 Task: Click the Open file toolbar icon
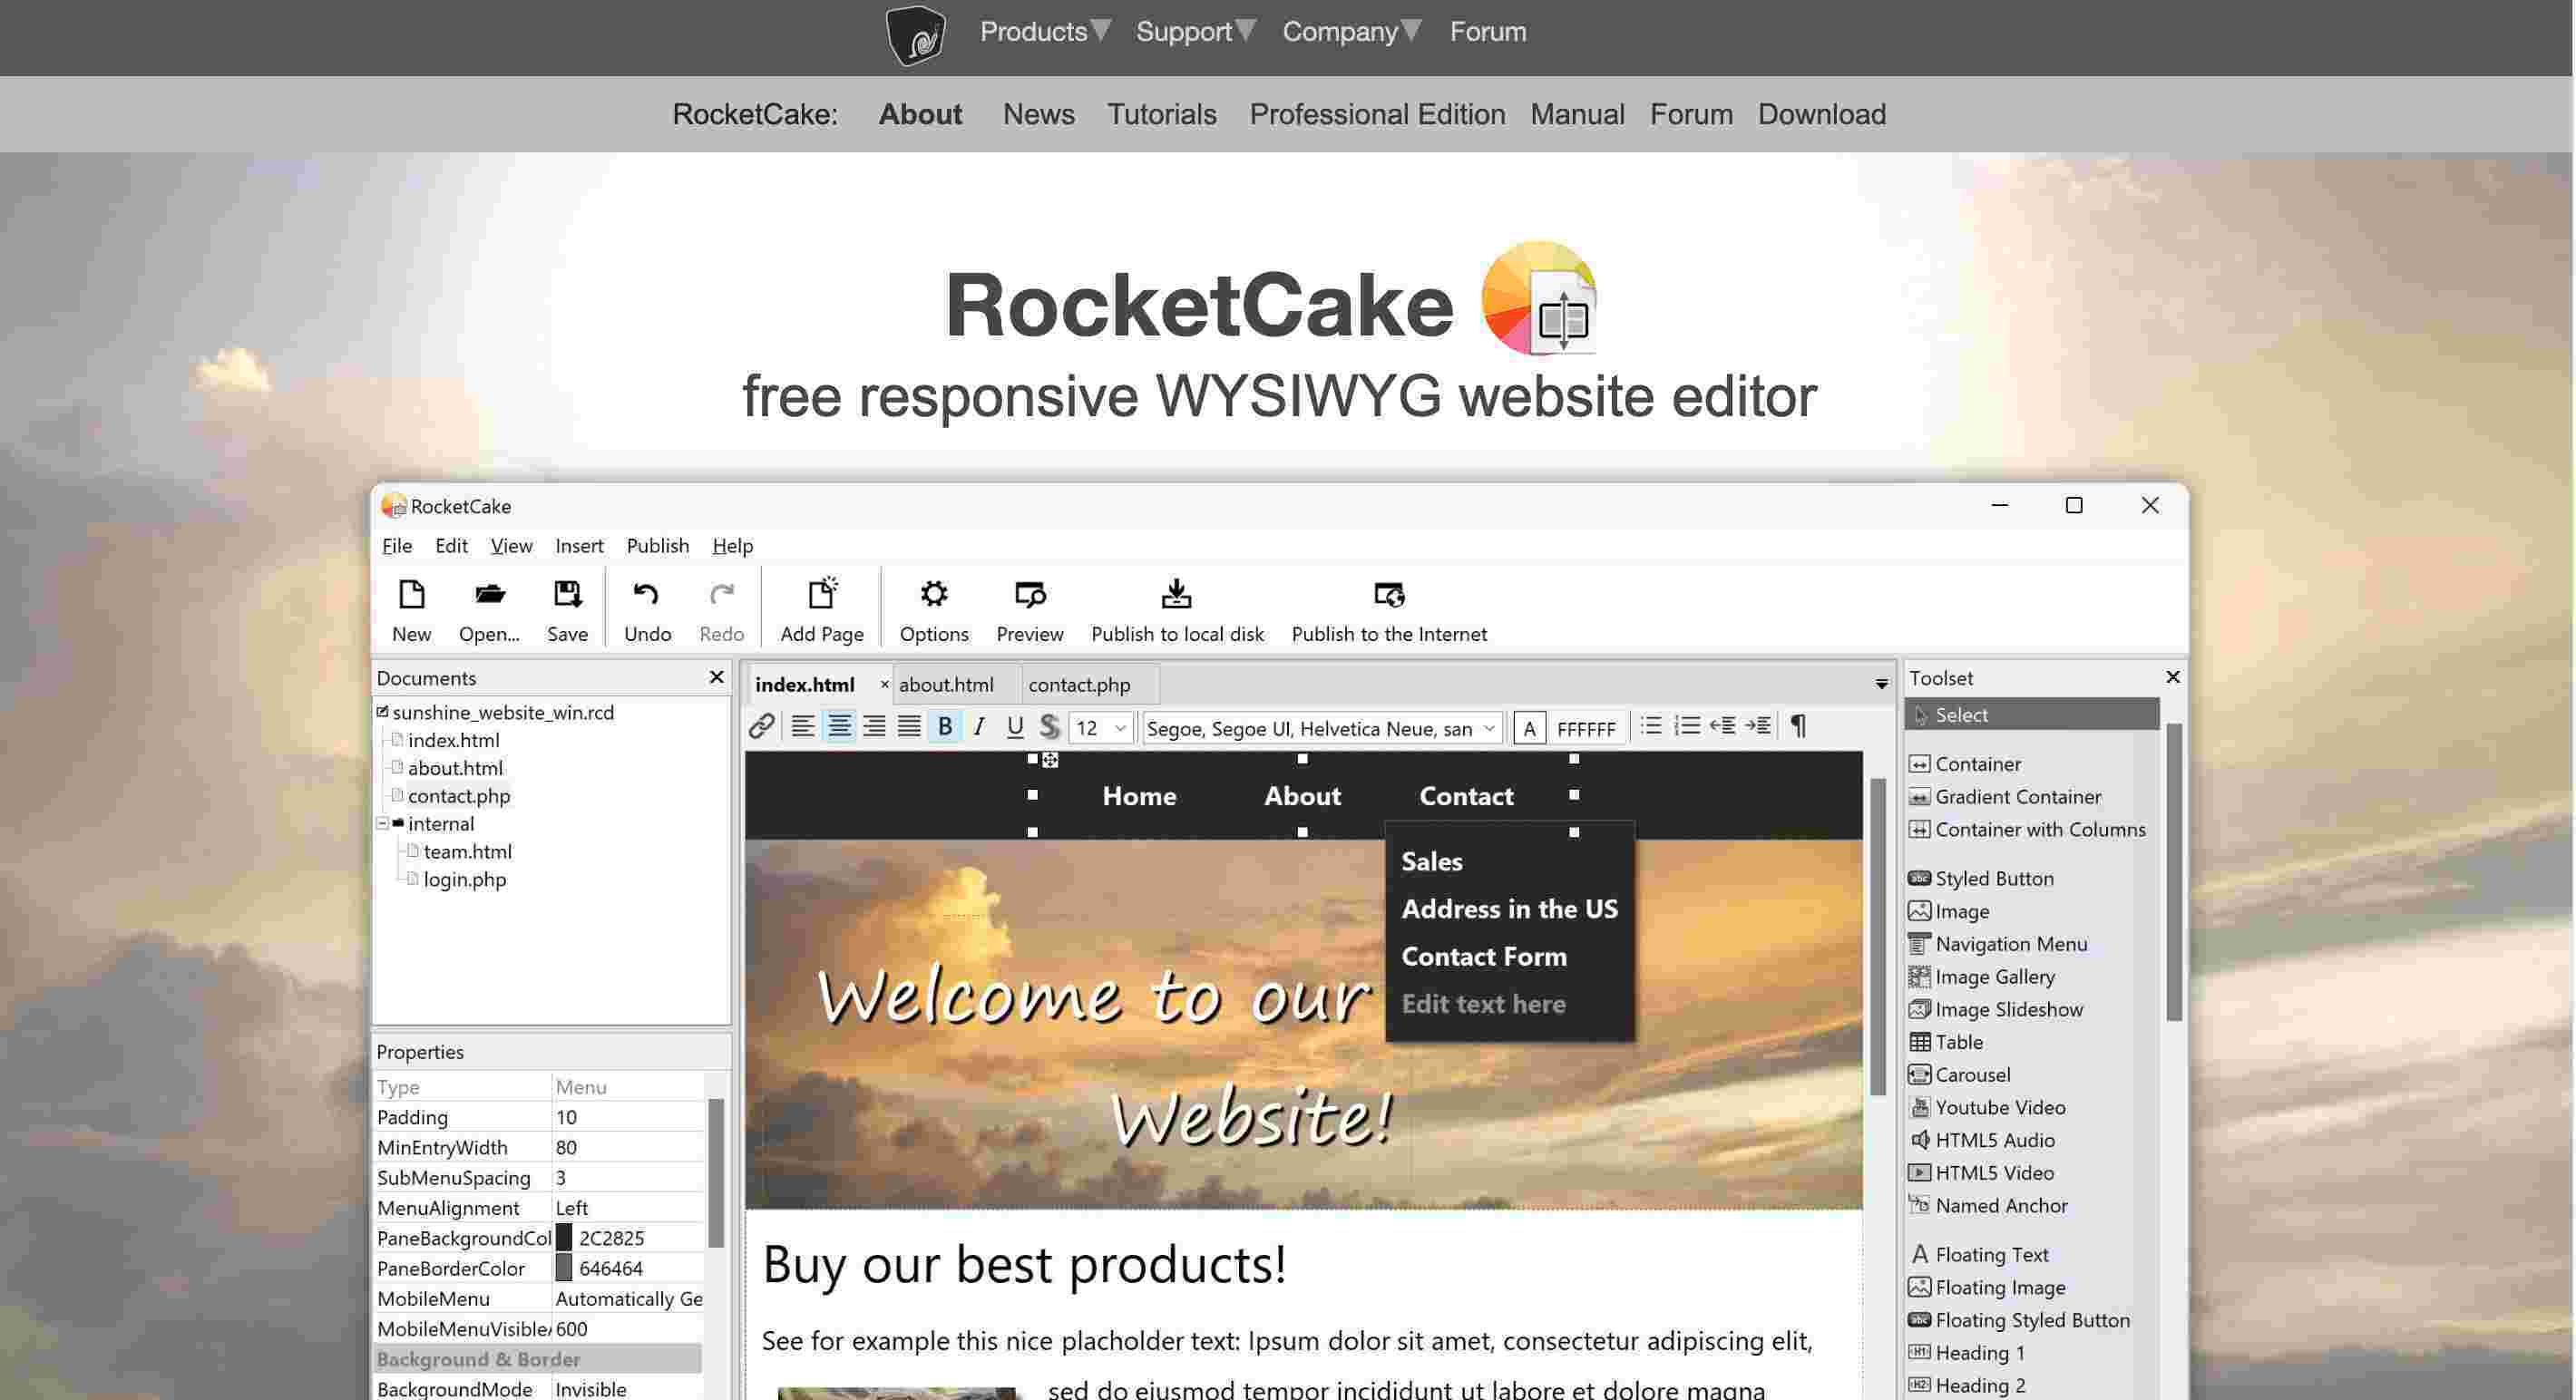[489, 594]
